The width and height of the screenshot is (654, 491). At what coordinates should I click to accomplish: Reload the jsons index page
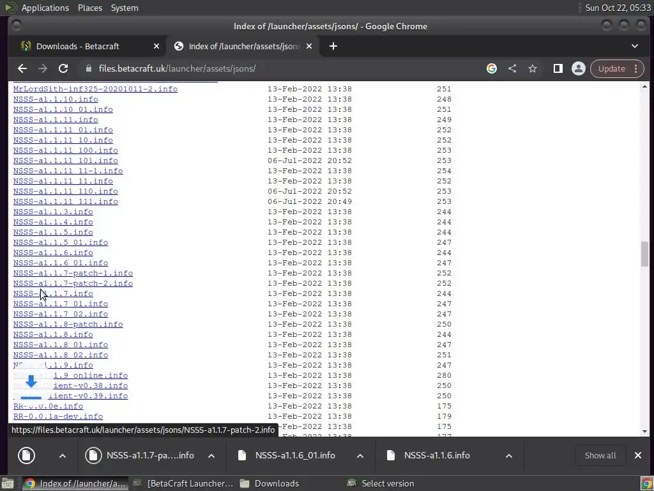(63, 68)
